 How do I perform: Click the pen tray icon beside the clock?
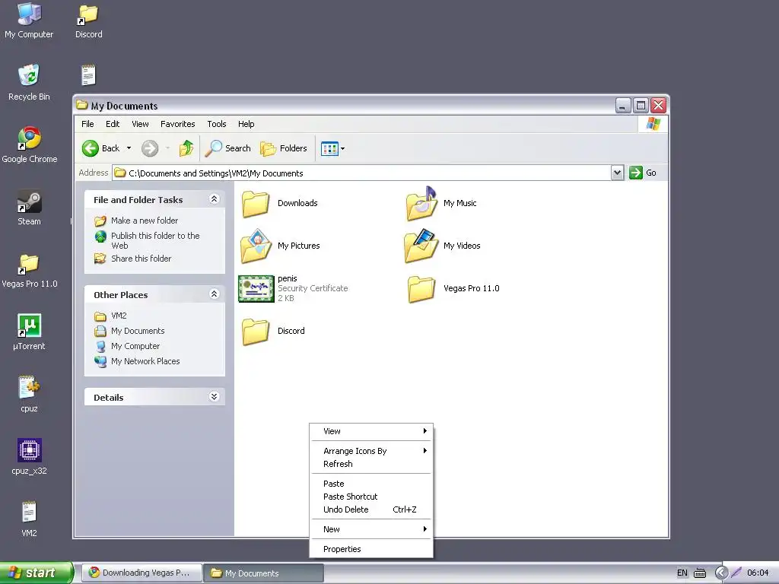click(736, 573)
